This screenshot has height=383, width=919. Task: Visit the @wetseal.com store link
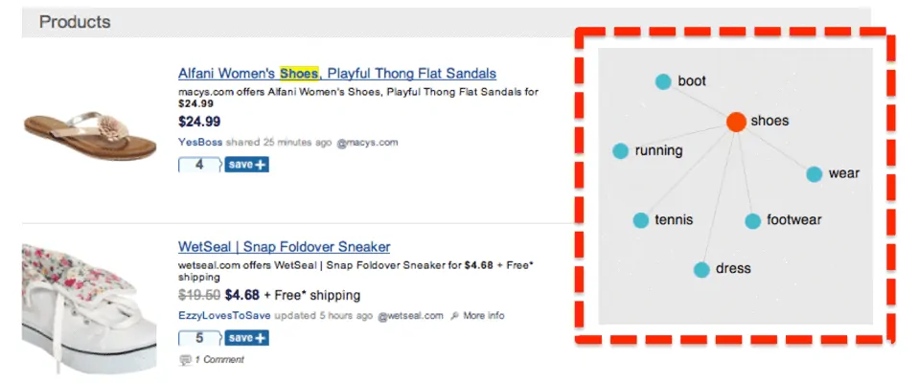[410, 316]
